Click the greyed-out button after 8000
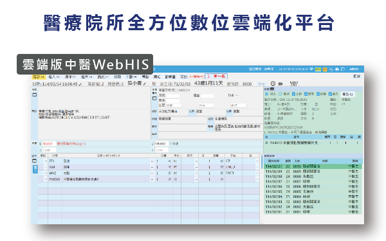Viewport: 386px width, 241px height. (261, 84)
